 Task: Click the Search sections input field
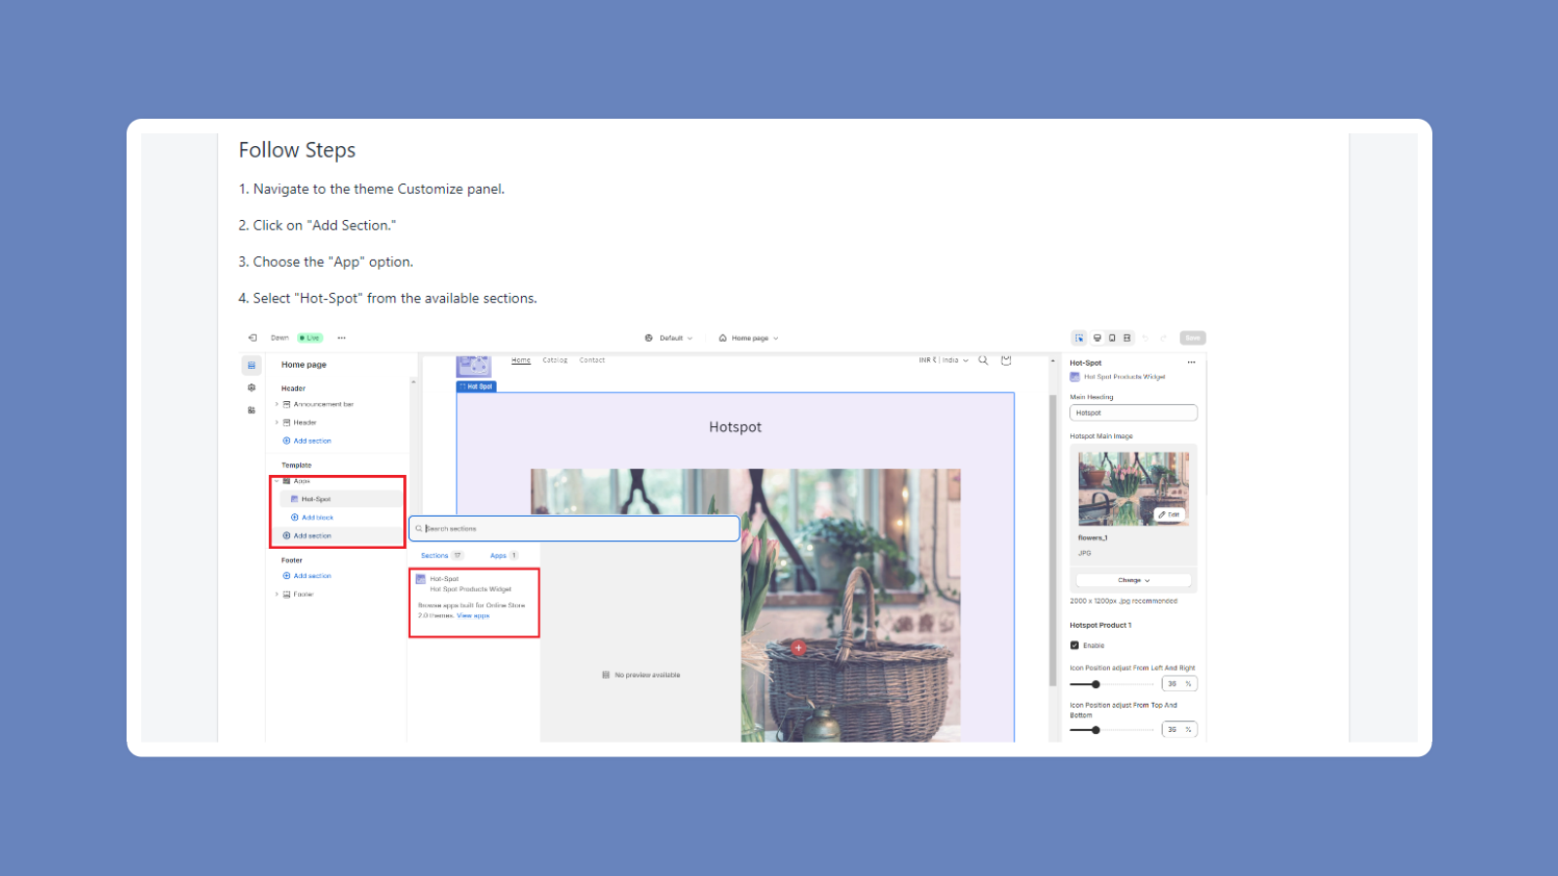(x=575, y=529)
